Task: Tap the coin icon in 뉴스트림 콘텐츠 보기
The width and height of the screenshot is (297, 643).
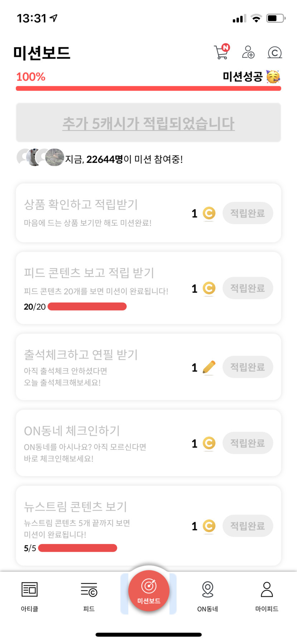Action: click(x=209, y=526)
